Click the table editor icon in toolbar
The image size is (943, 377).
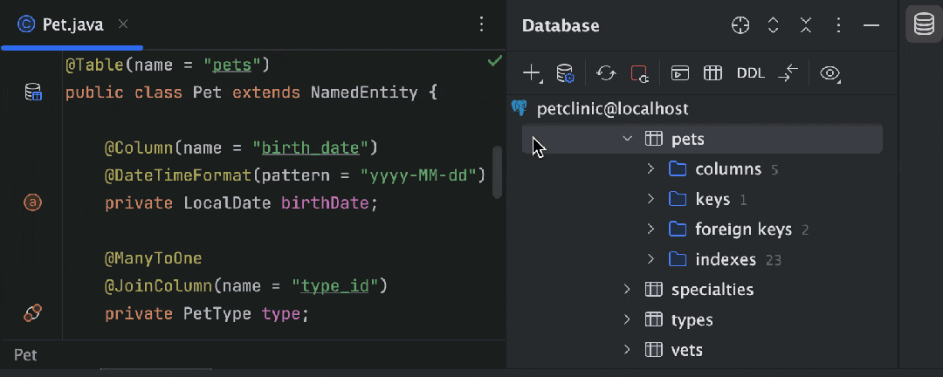click(x=712, y=73)
